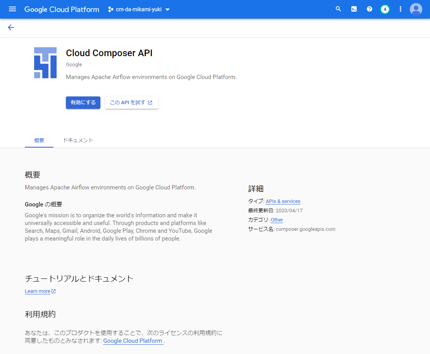Open the APIs & services type link
Viewport: 430px width, 354px height.
point(283,201)
